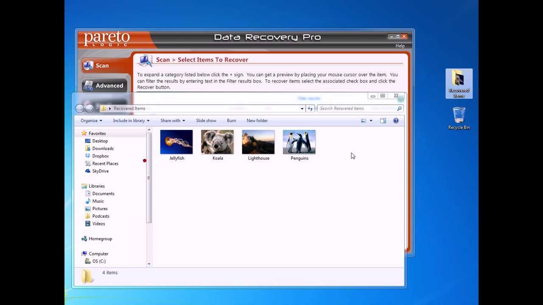Select Computer in navigation pane
Image resolution: width=543 pixels, height=305 pixels.
coord(98,254)
